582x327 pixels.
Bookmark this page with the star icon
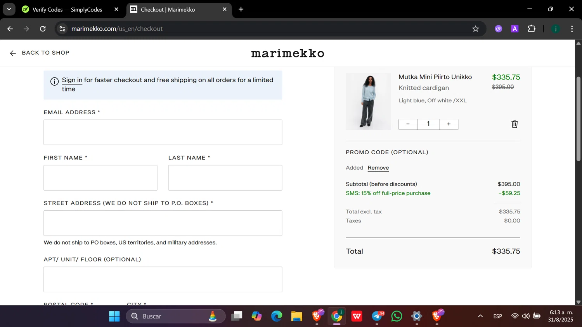(x=475, y=29)
